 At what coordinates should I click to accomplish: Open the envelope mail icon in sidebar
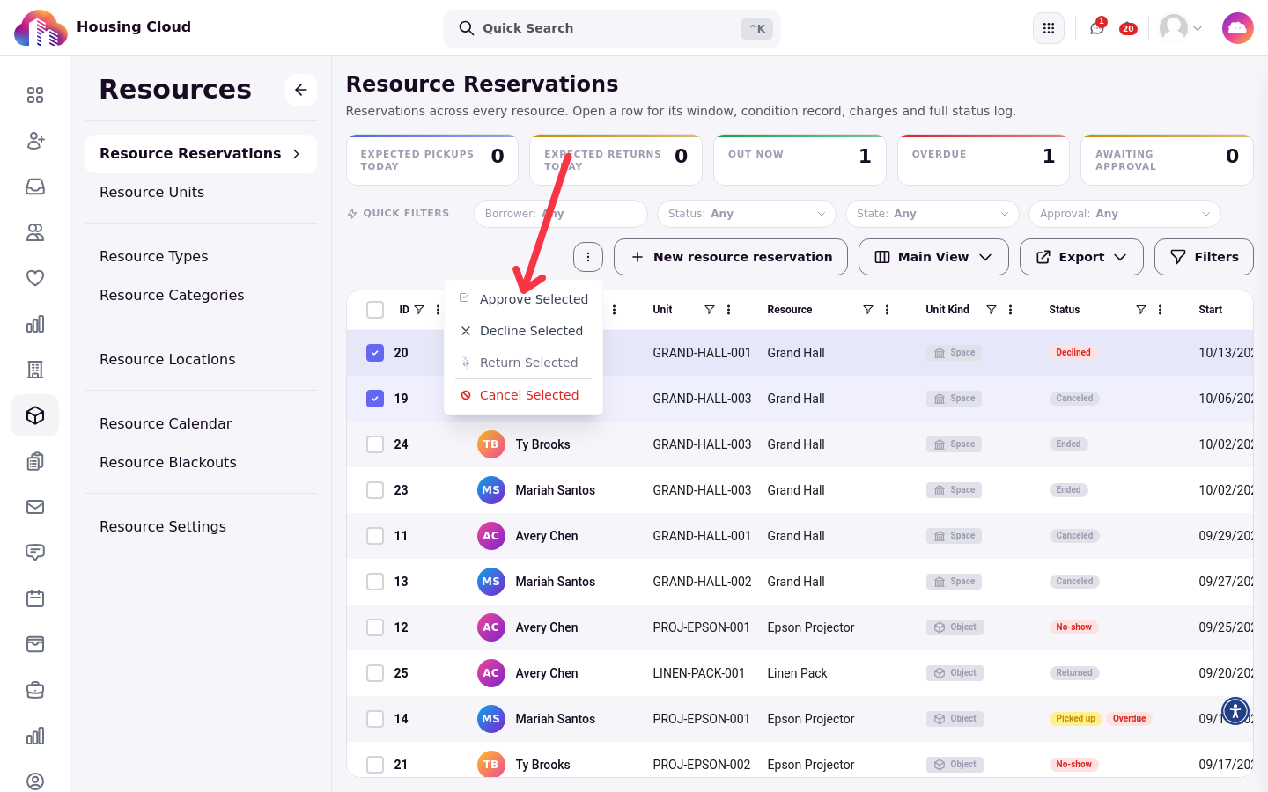35,507
